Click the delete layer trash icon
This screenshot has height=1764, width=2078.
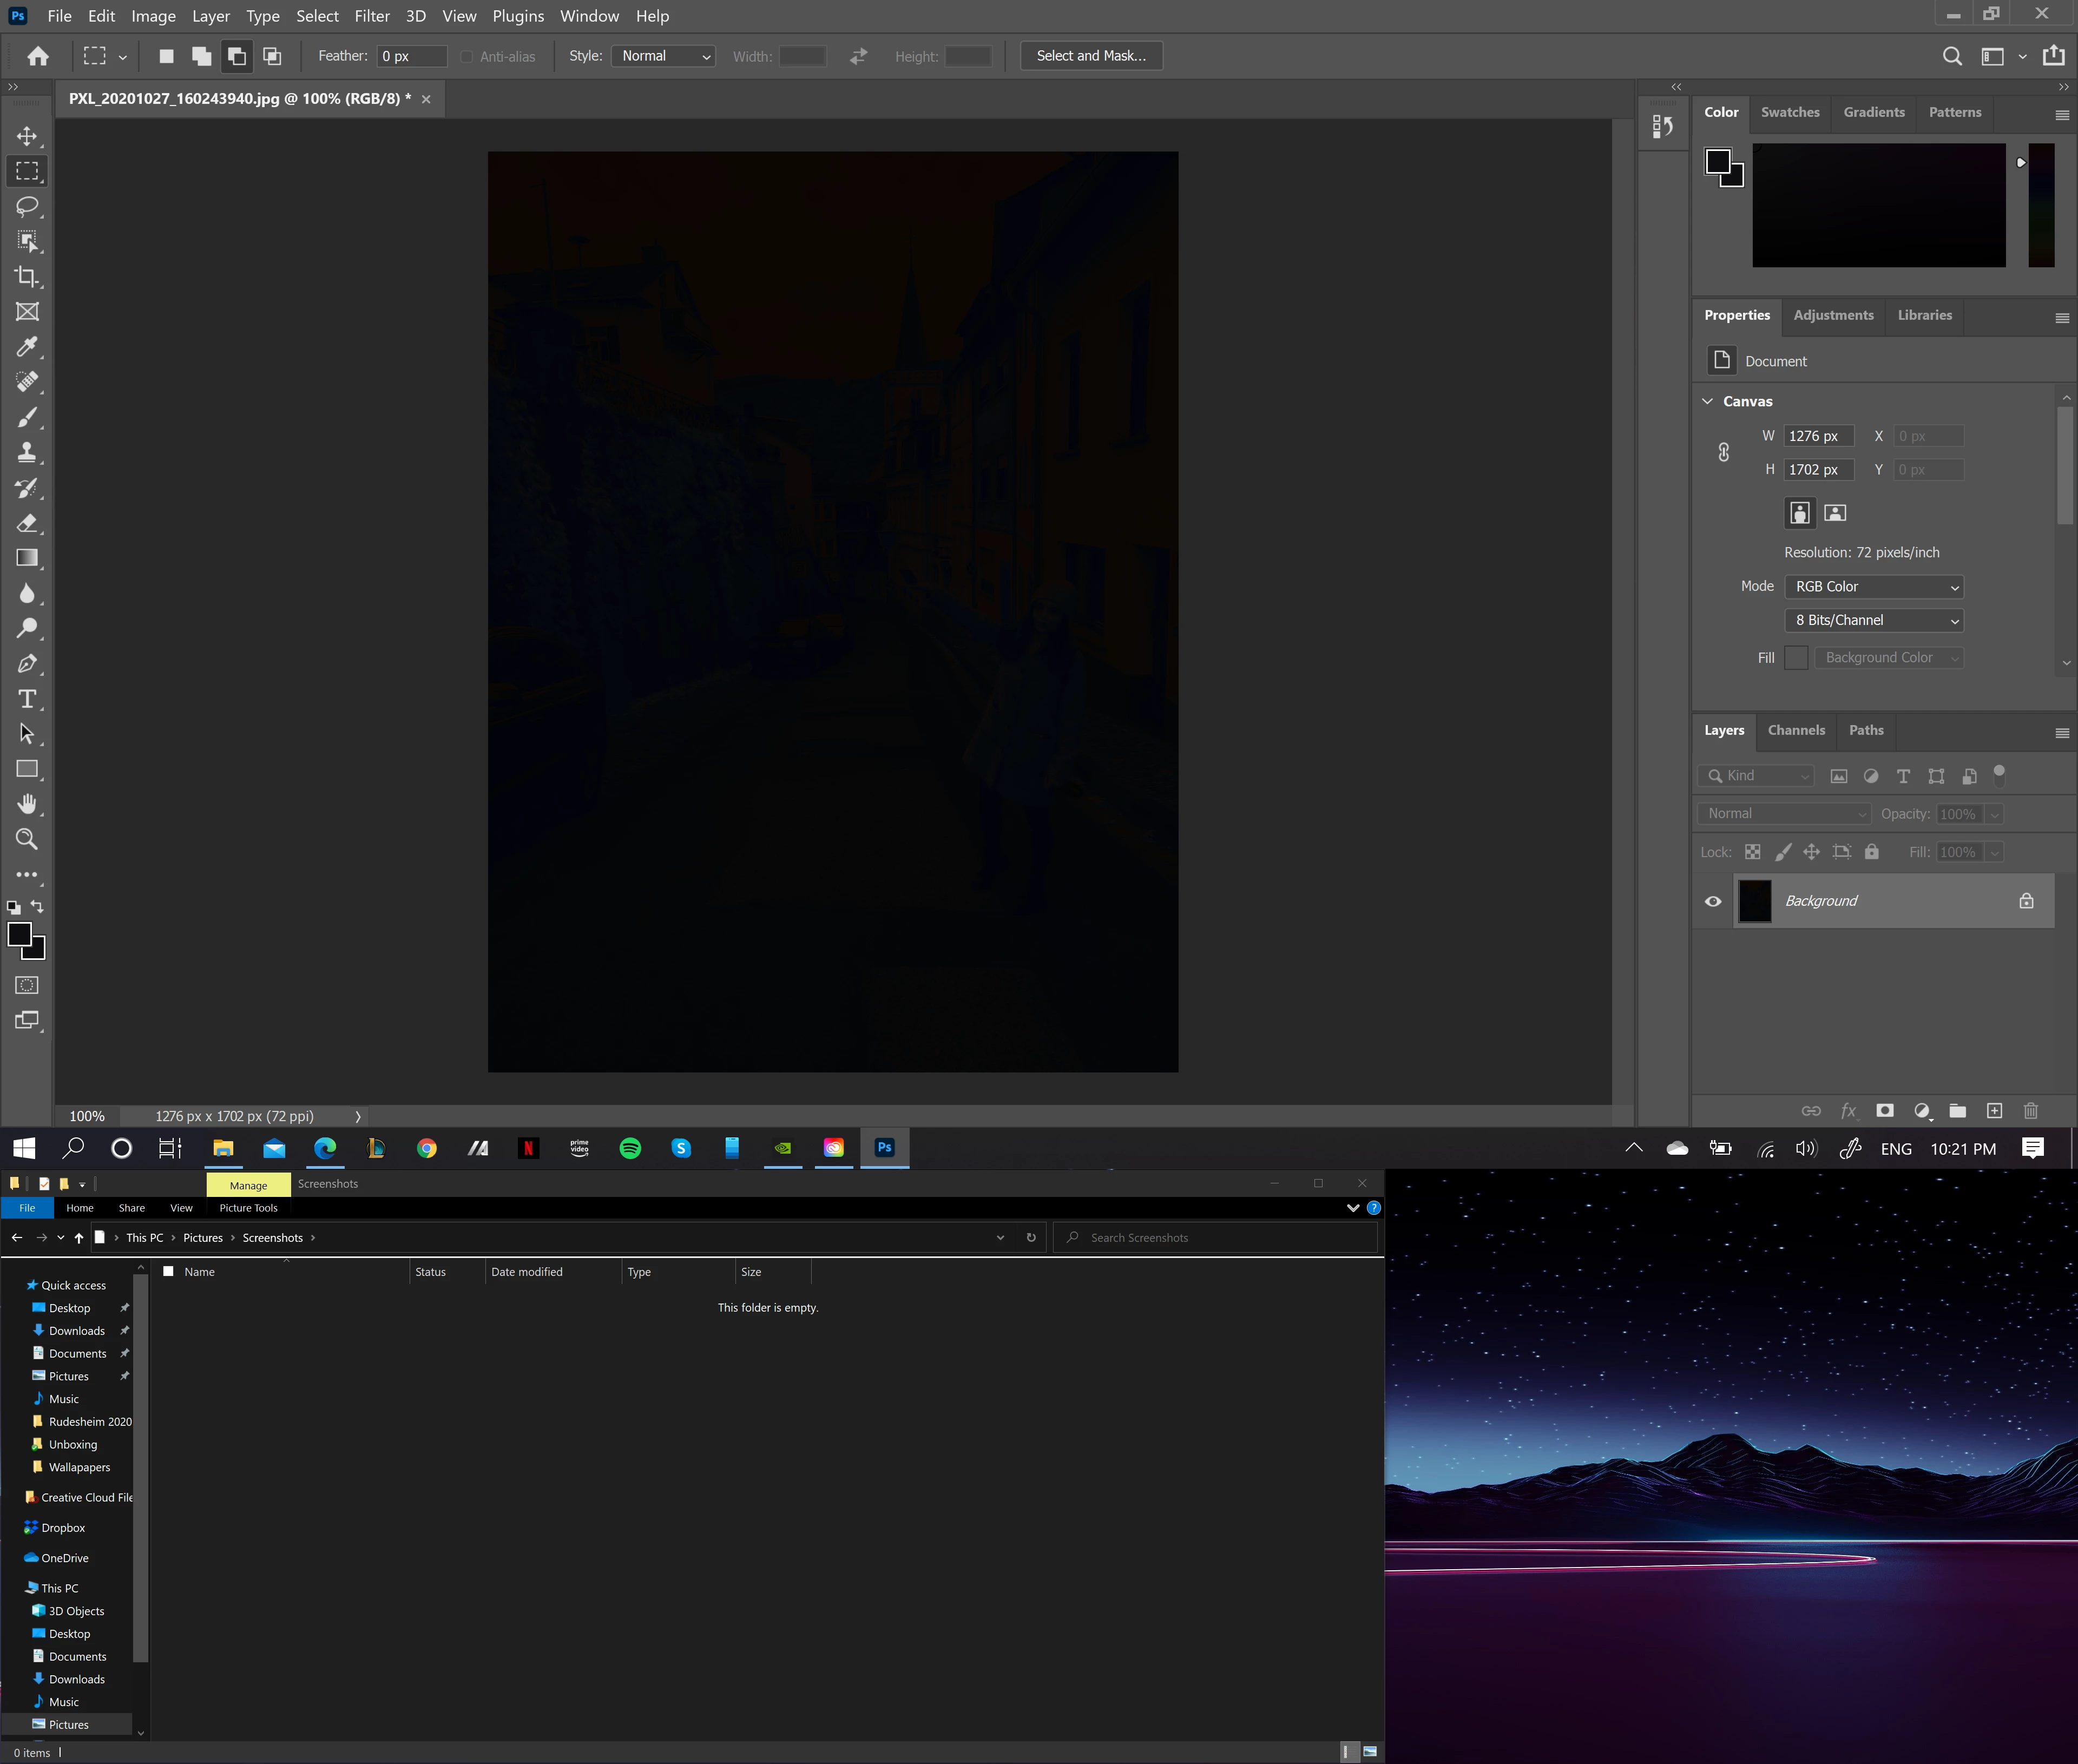point(2031,1111)
